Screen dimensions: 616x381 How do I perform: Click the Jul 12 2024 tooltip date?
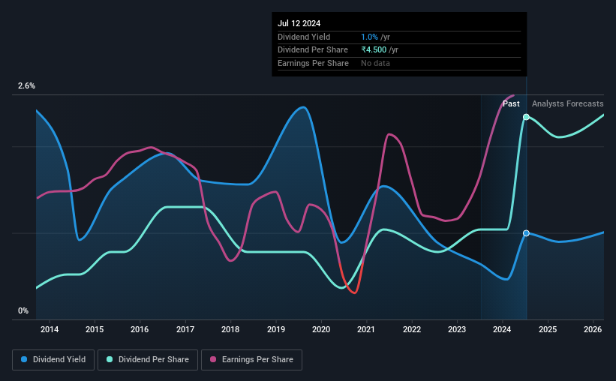299,23
